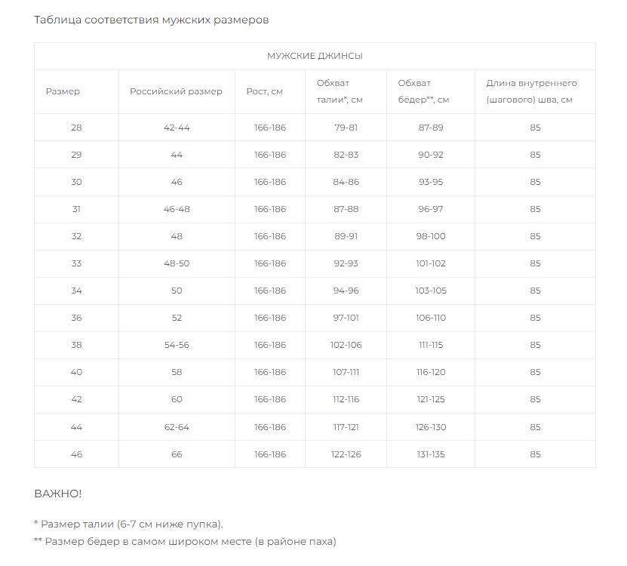Select the Russian size 54-56 cell

coord(177,345)
